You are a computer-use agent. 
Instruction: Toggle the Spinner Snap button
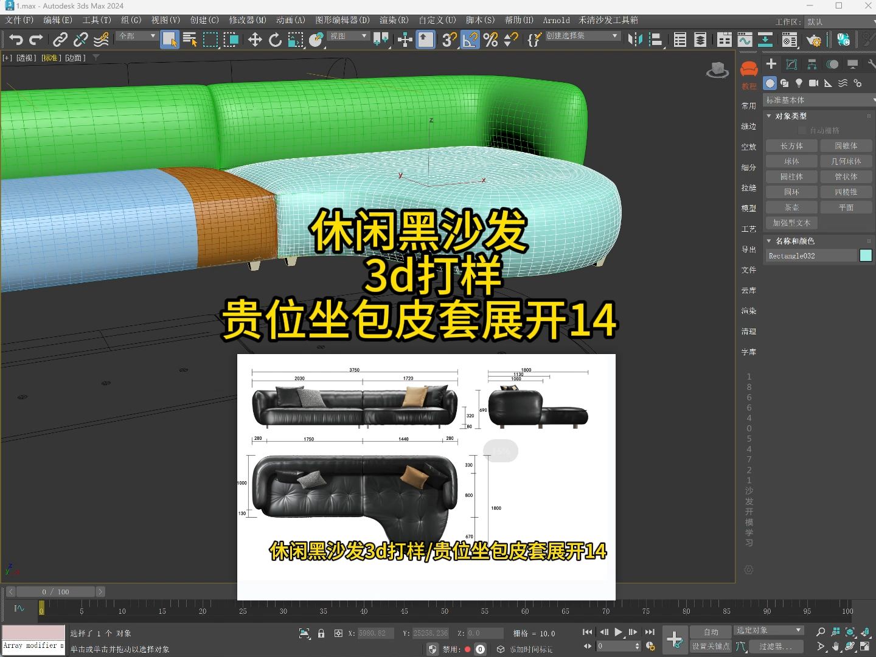tap(511, 40)
